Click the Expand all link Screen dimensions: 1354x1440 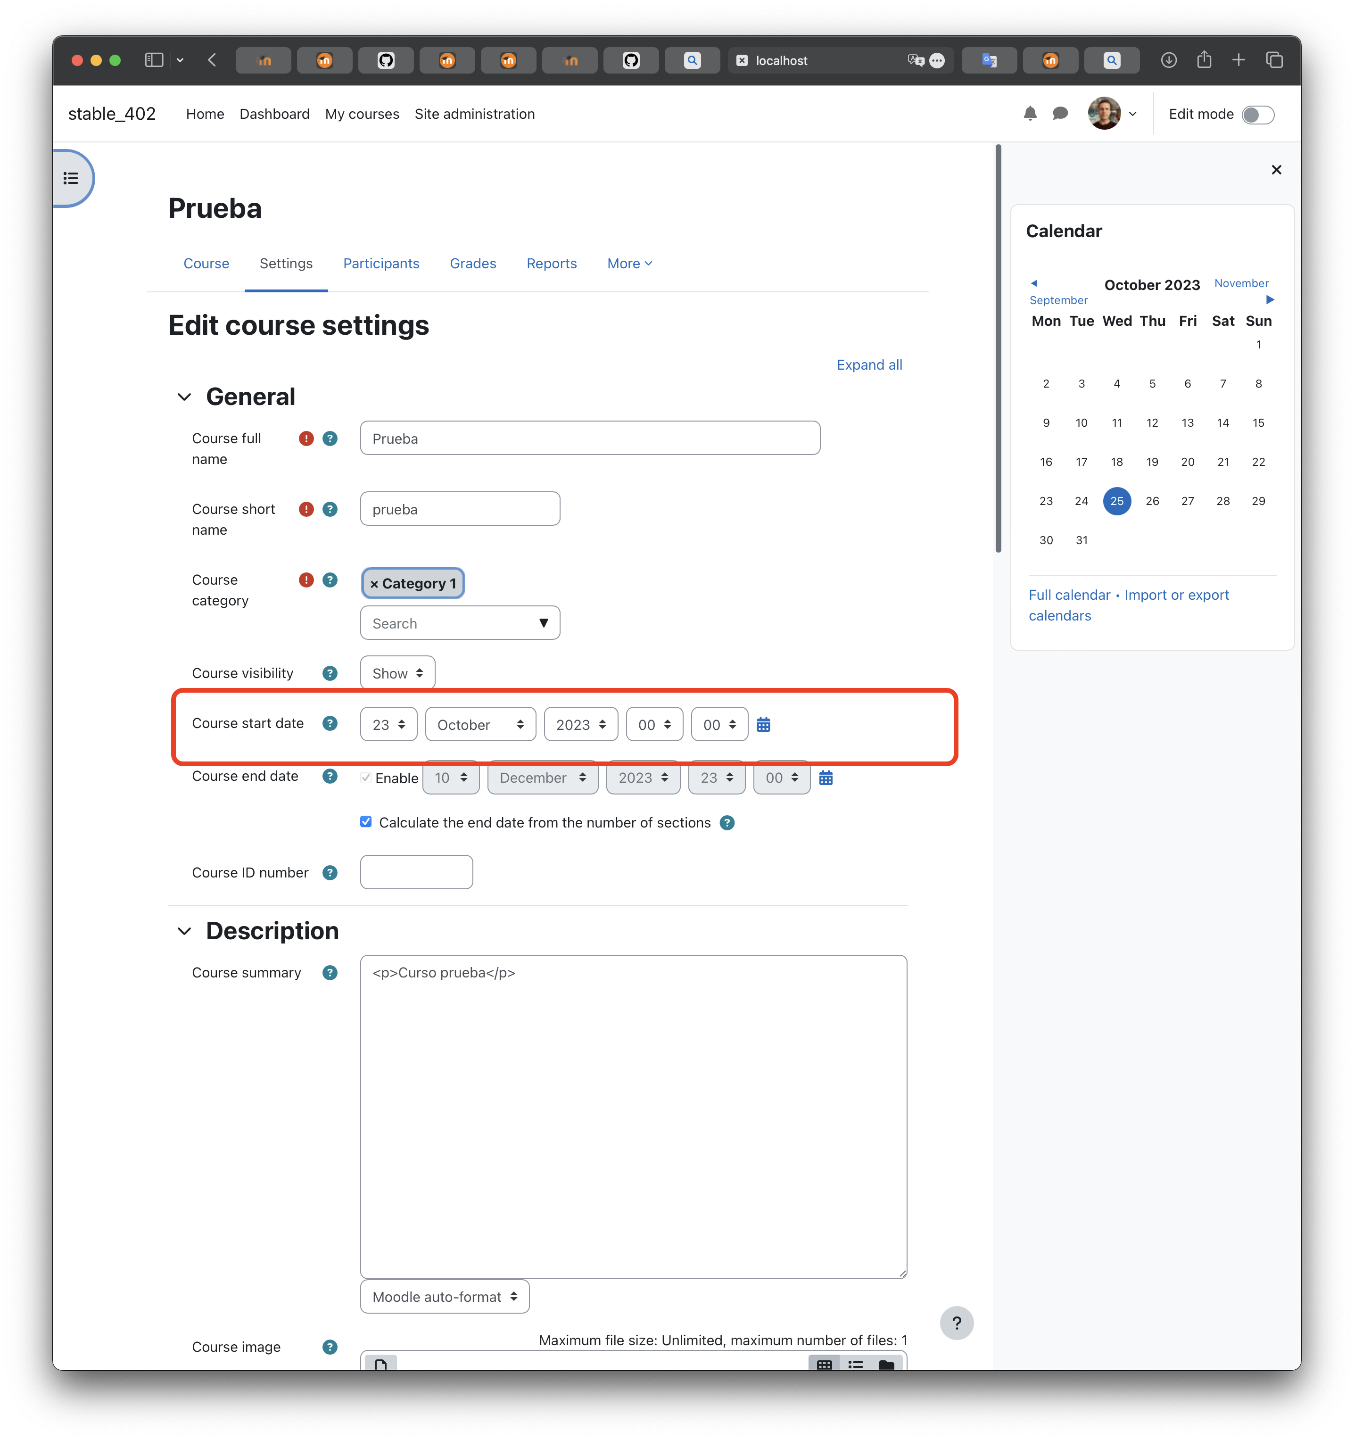pyautogui.click(x=869, y=365)
